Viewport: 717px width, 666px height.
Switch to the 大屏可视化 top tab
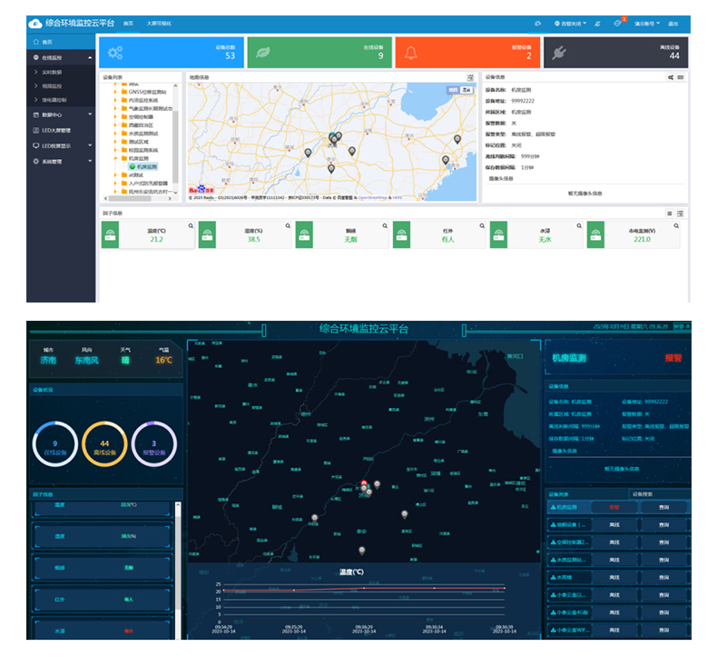tap(159, 24)
